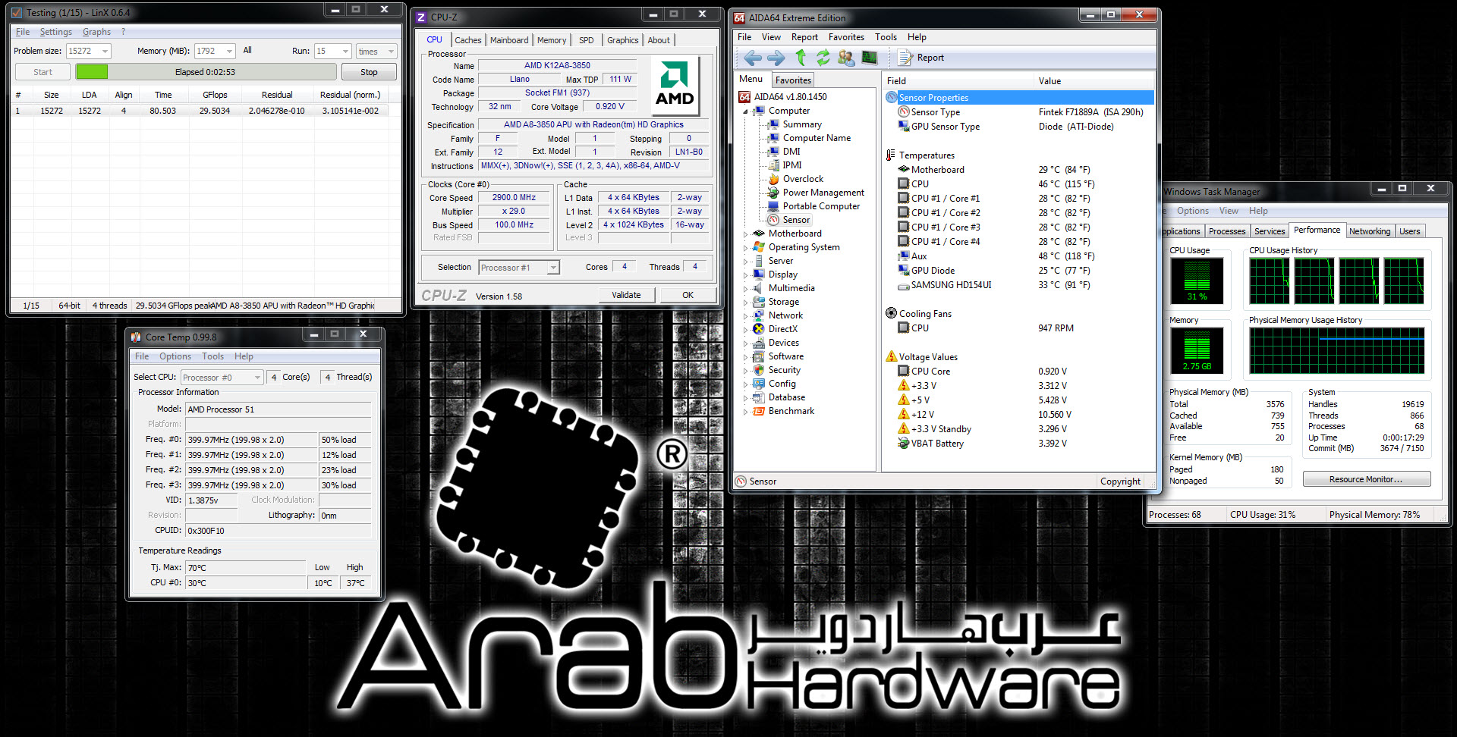Open LinX Problem size dropdown
The image size is (1457, 737).
point(105,51)
